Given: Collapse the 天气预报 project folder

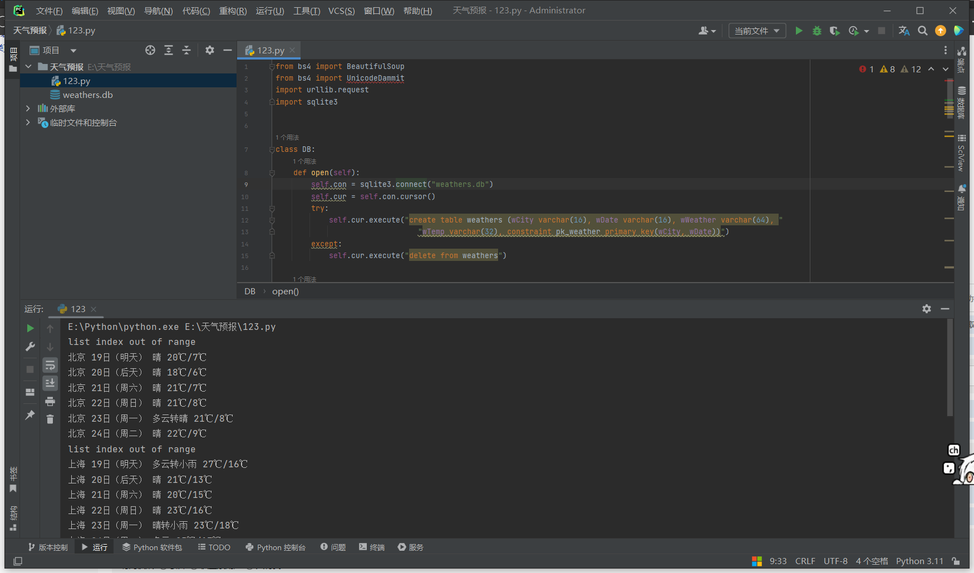Looking at the screenshot, I should [28, 67].
